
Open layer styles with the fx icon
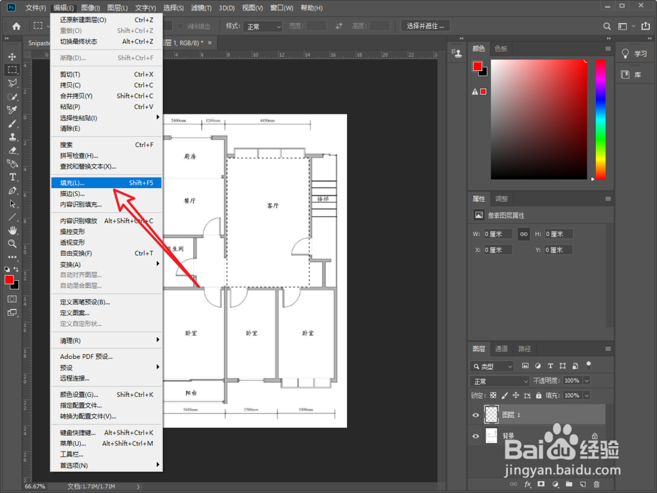pyautogui.click(x=528, y=484)
